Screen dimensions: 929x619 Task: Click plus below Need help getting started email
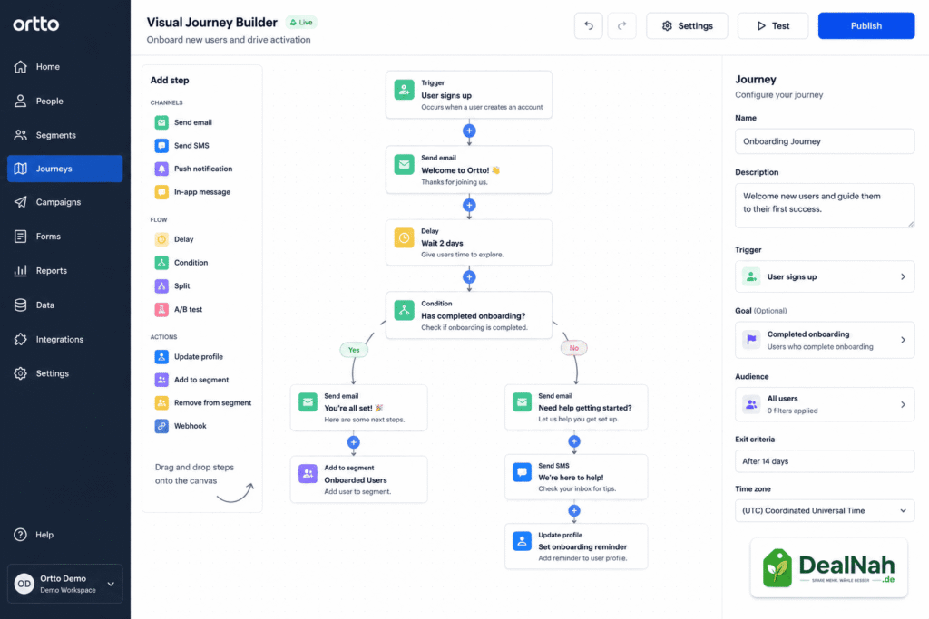(574, 441)
